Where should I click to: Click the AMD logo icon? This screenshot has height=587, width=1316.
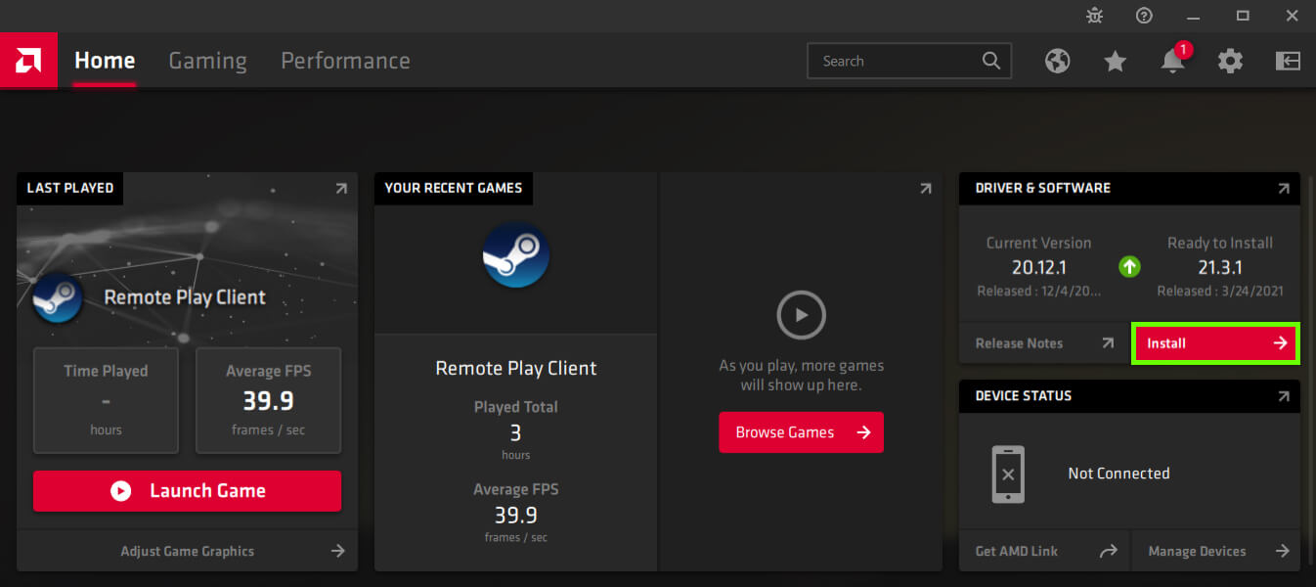pos(28,61)
